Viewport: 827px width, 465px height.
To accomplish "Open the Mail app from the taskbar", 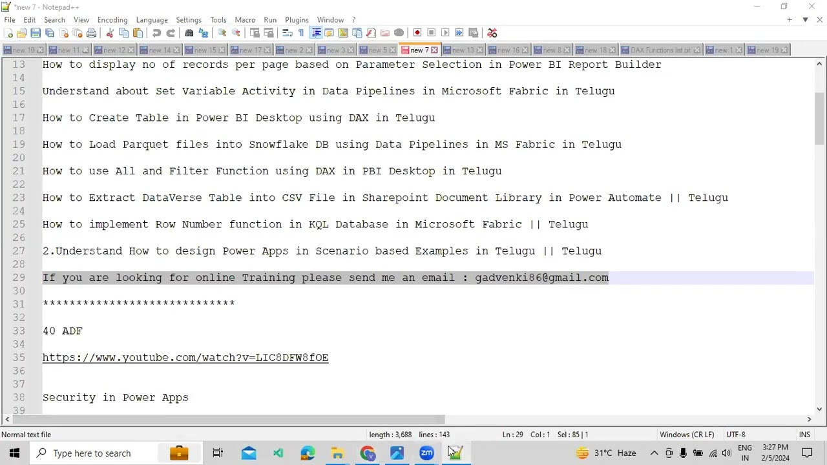I will coord(248,453).
